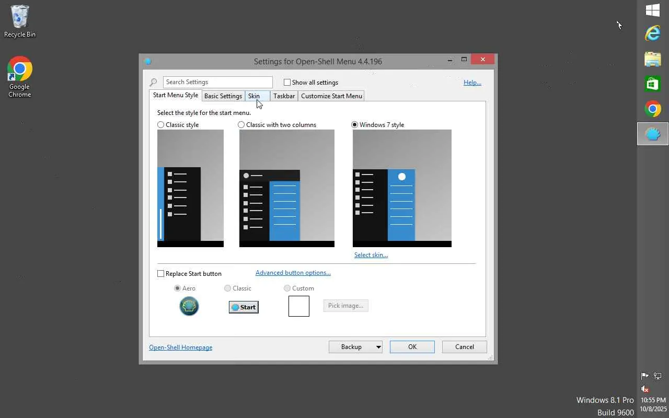The image size is (669, 418).
Task: Click the "Select the style for the start menu." label
Action: click(204, 113)
